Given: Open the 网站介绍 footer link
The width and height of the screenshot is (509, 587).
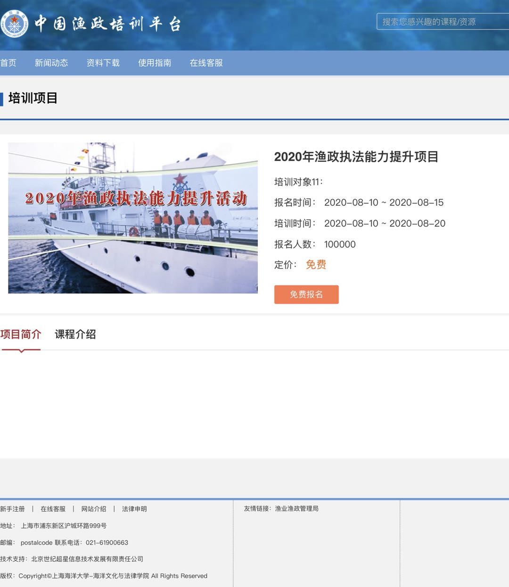Looking at the screenshot, I should [x=94, y=509].
